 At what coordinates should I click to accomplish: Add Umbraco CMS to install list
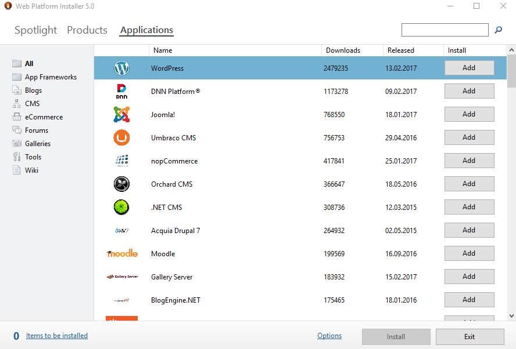click(x=470, y=137)
